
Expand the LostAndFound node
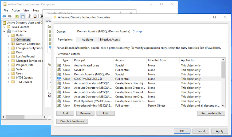pos(9,57)
